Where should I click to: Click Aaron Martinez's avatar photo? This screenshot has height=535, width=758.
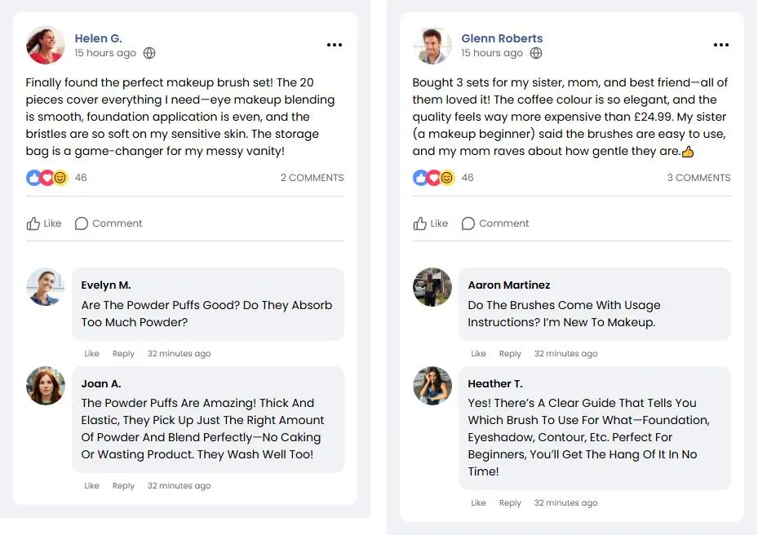click(x=432, y=287)
